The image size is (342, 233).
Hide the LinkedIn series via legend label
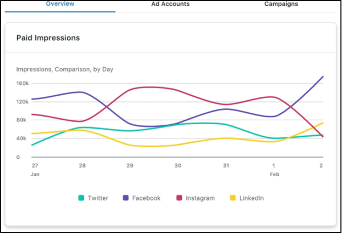click(x=251, y=198)
